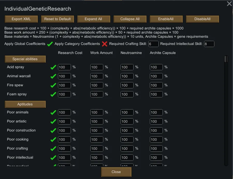Screen dimensions: 233x179
Task: Collapse the Special abilities category
Action: pyautogui.click(x=25, y=59)
